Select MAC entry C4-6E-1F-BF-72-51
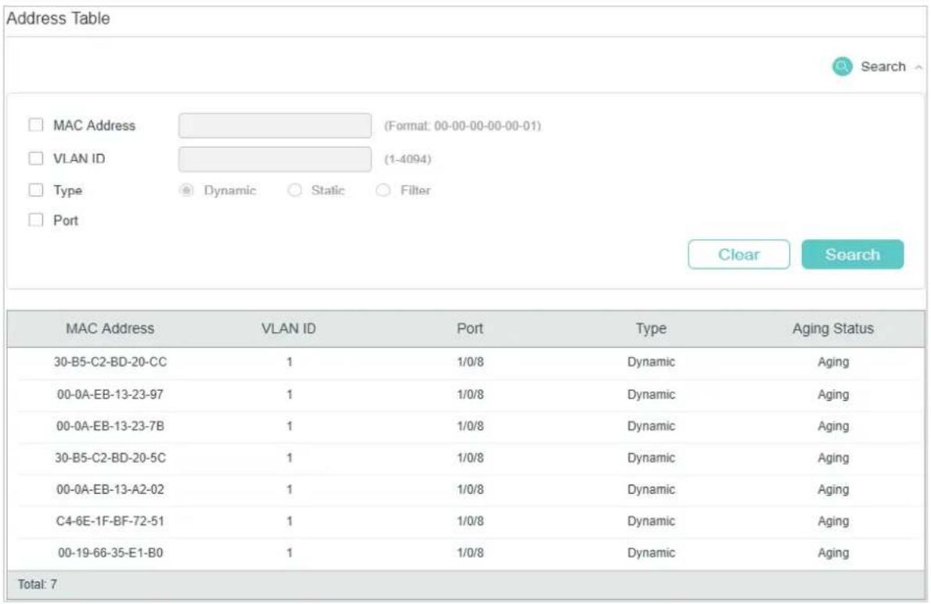The width and height of the screenshot is (931, 604). point(110,521)
